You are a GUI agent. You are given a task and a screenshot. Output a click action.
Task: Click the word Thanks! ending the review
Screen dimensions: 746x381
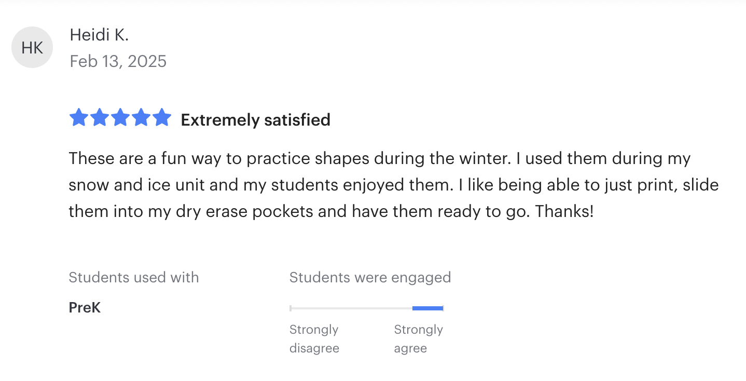click(x=564, y=211)
